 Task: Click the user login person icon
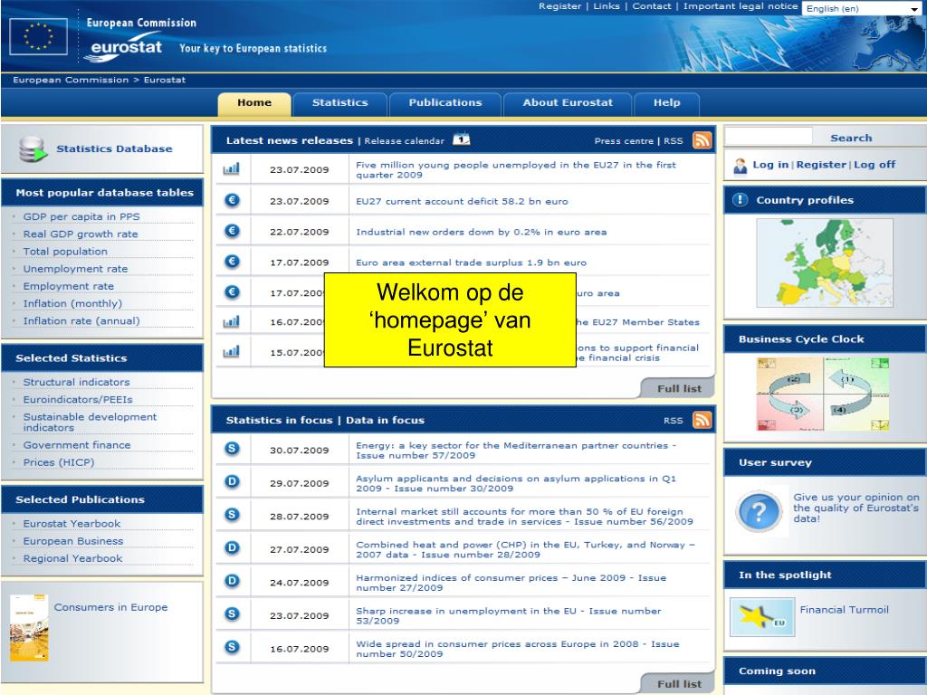coord(741,167)
